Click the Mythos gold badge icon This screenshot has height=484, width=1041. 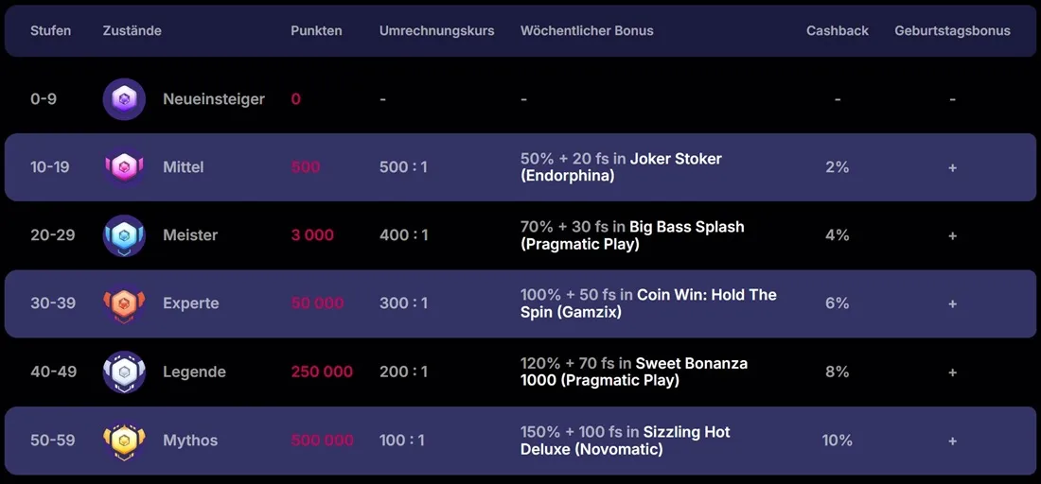click(x=124, y=441)
